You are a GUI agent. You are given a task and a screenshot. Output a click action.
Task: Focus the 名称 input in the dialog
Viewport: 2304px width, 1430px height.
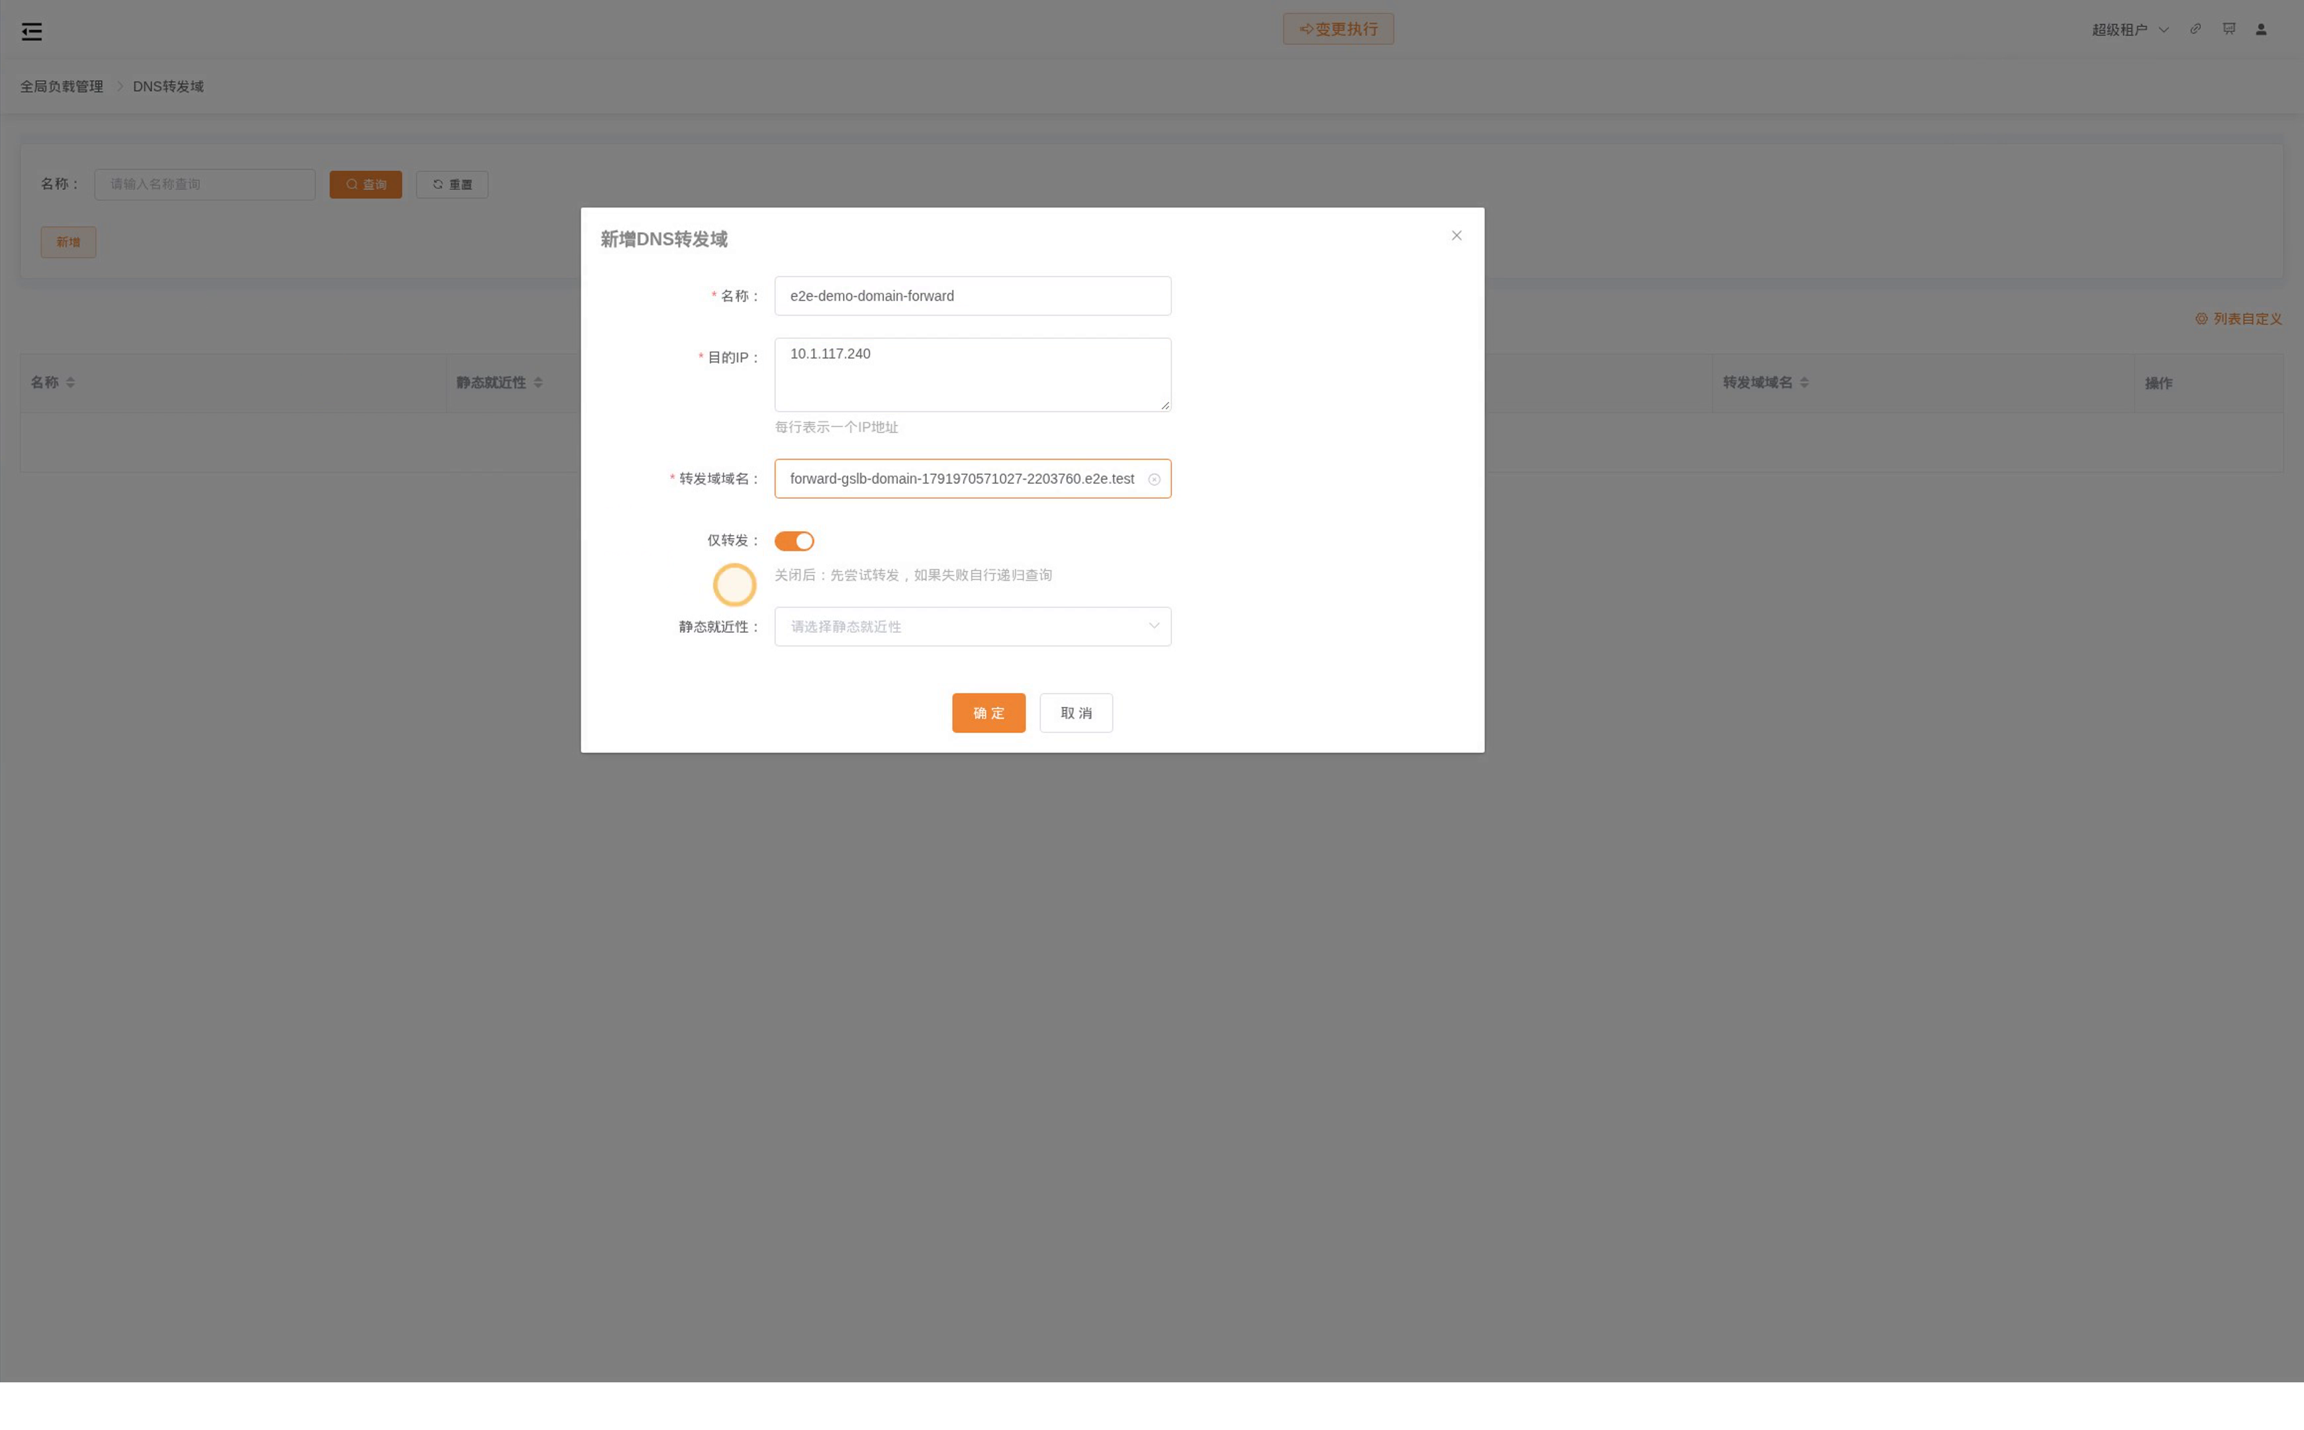[973, 296]
